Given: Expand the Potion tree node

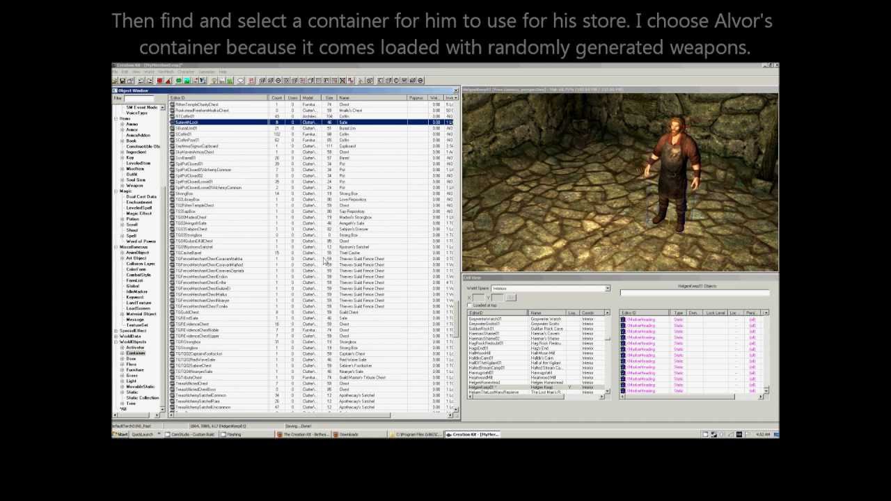Looking at the screenshot, I should 123,219.
